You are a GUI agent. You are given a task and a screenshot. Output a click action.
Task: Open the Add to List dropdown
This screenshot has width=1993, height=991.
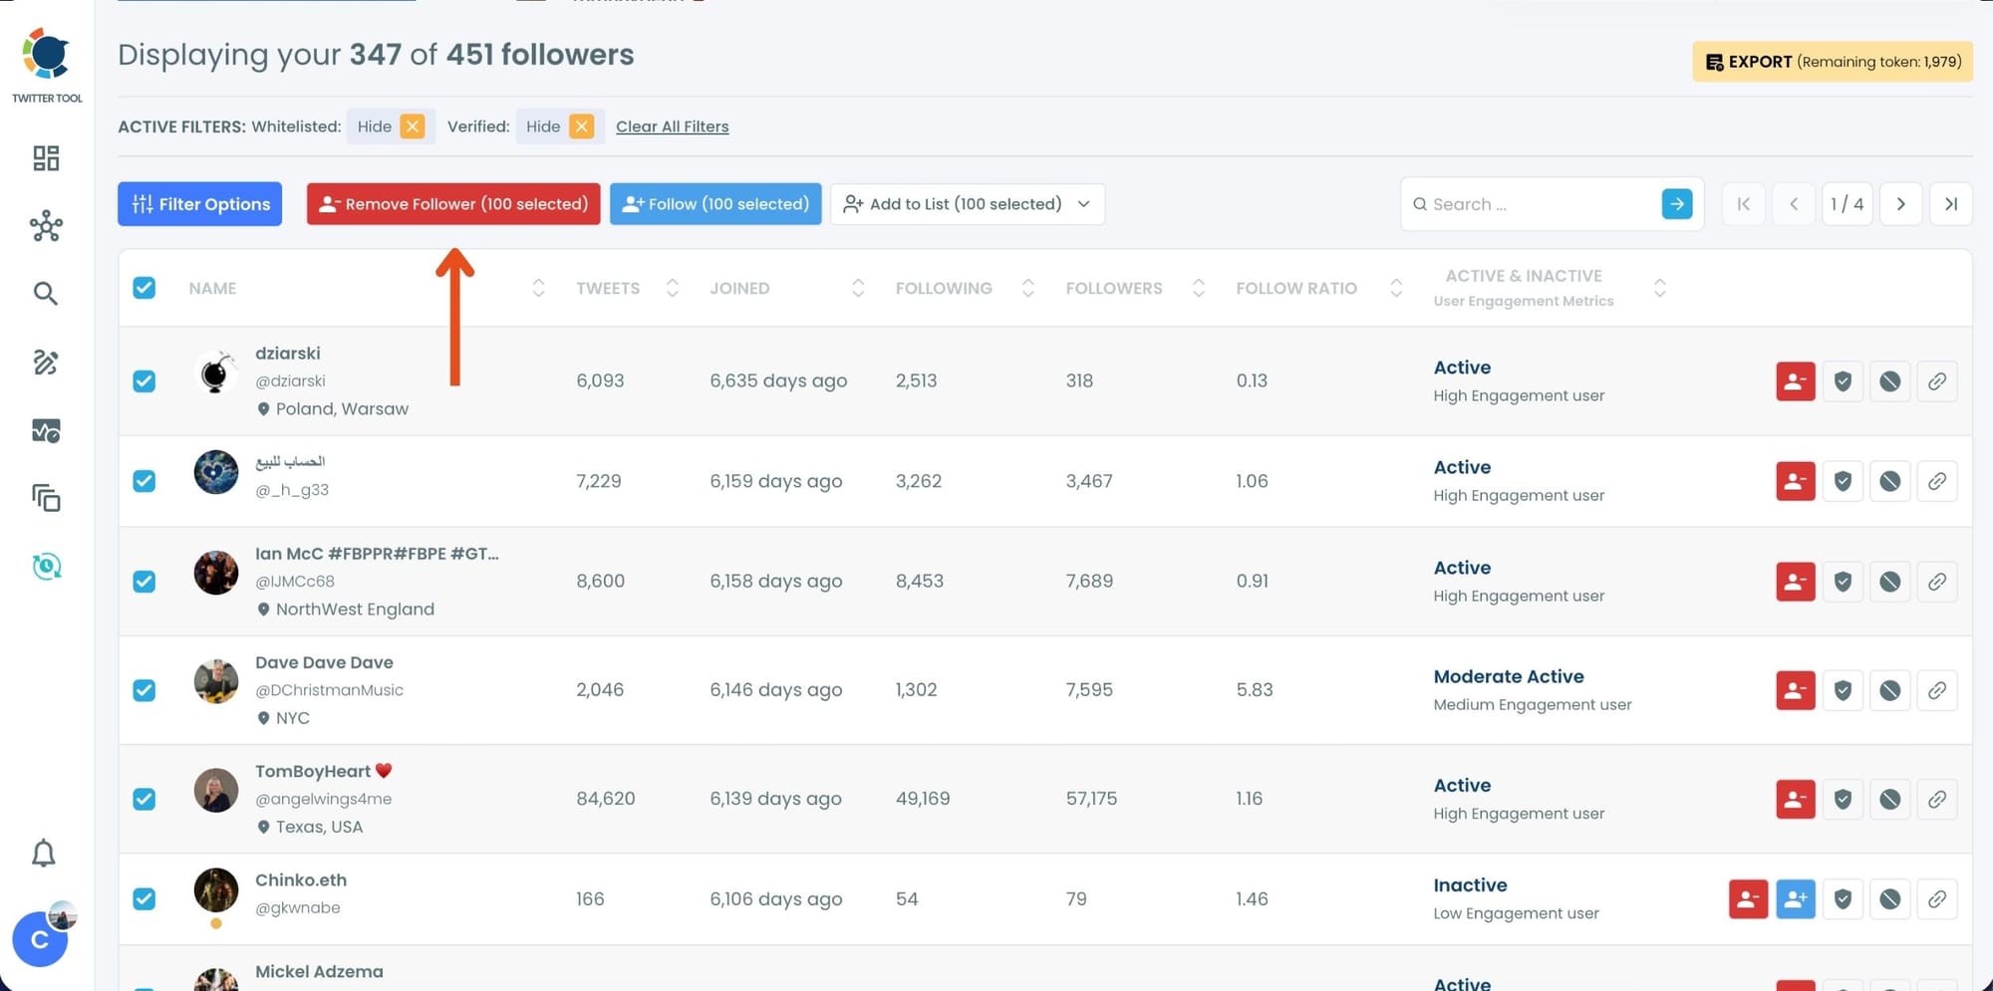point(966,203)
